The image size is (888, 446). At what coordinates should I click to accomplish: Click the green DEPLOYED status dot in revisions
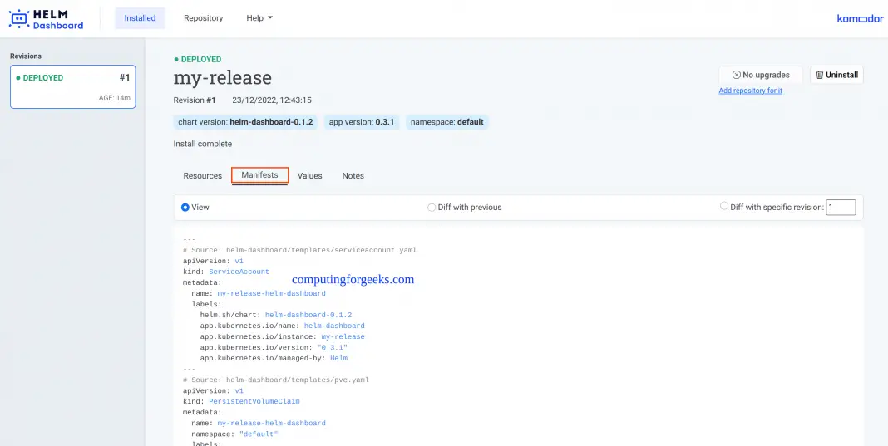[18, 78]
